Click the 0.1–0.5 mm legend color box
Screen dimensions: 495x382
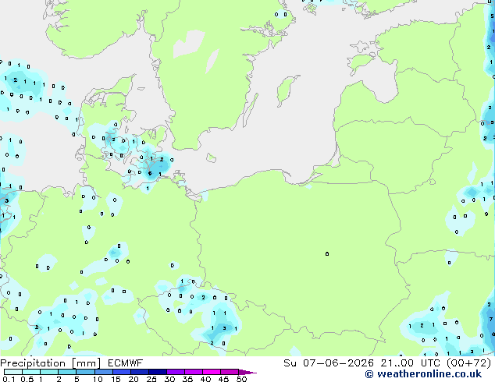13,372
